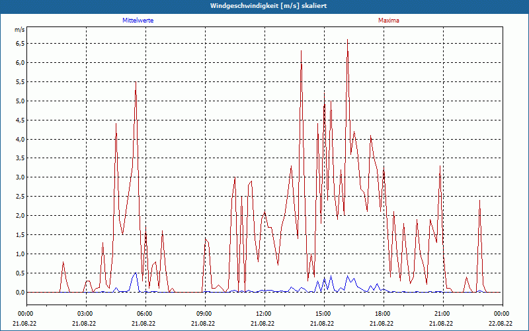Click the chart title Windgeschwindigkeit [m/s] skaliert
The height and width of the screenshot is (331, 529).
(268, 6)
